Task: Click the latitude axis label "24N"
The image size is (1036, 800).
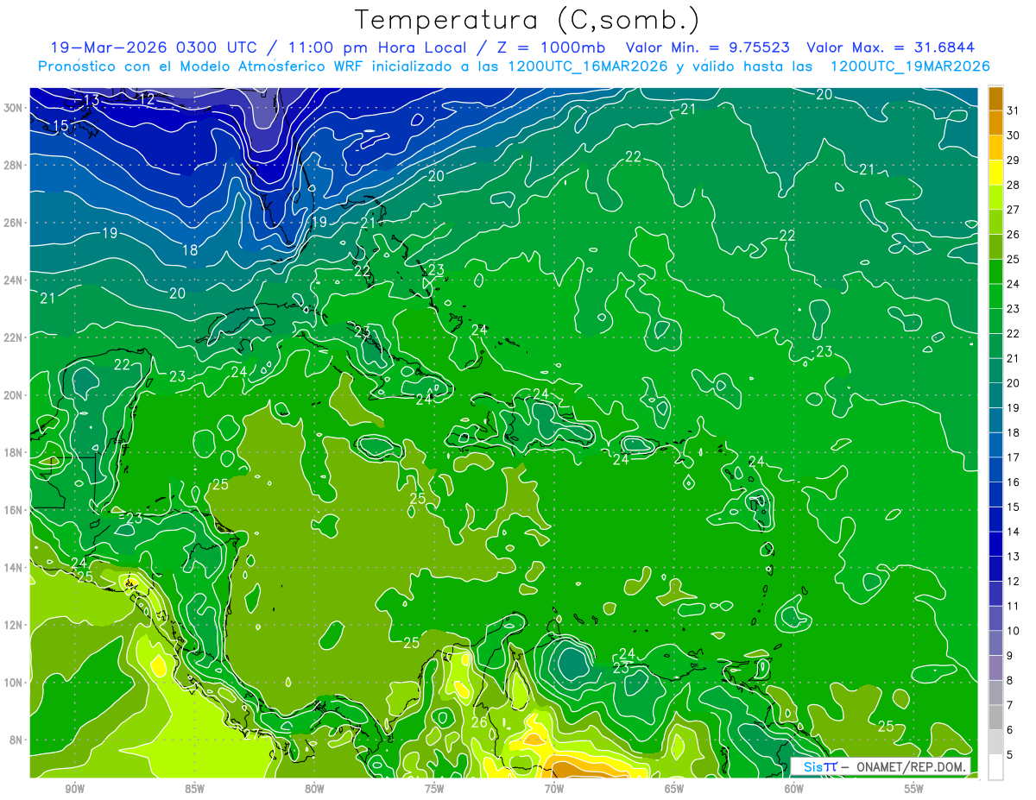Action: pos(13,280)
